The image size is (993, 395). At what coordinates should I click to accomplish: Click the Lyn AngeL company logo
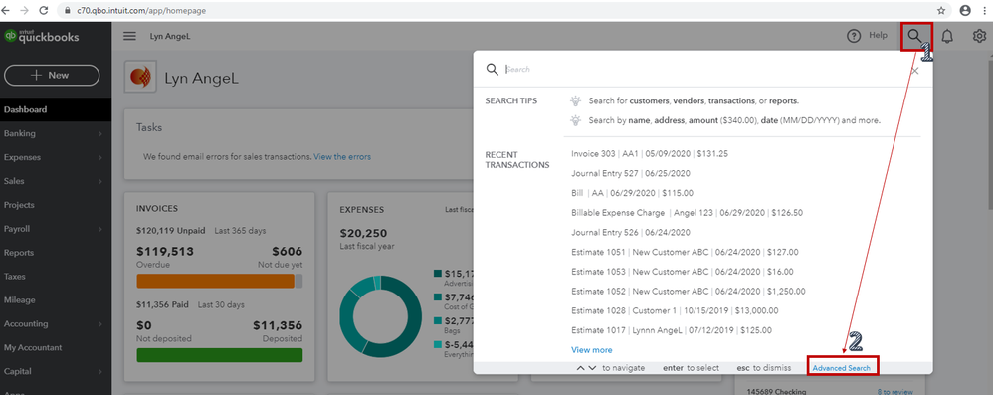(140, 78)
